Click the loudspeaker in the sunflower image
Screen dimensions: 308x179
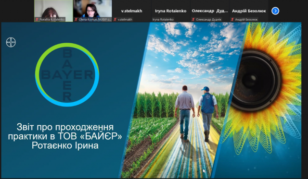pos(256,80)
